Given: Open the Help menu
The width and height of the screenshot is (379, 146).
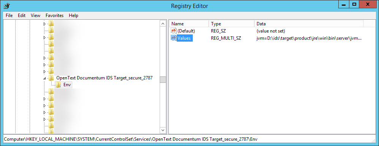Looking at the screenshot, I should [x=73, y=16].
